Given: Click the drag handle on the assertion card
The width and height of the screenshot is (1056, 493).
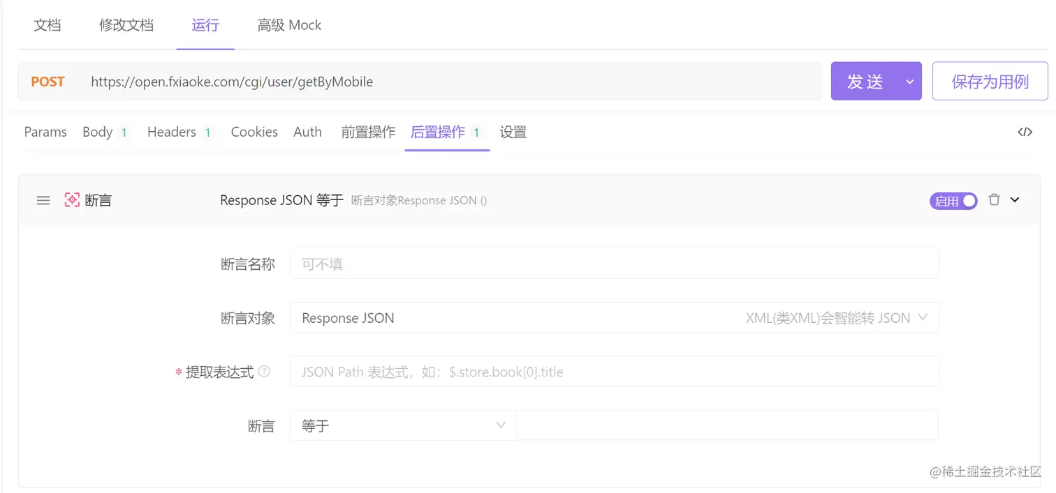Looking at the screenshot, I should click(x=43, y=200).
